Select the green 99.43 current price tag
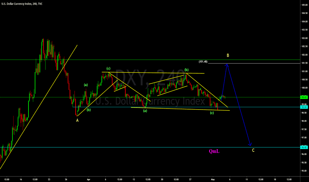 pyautogui.click(x=304, y=97)
